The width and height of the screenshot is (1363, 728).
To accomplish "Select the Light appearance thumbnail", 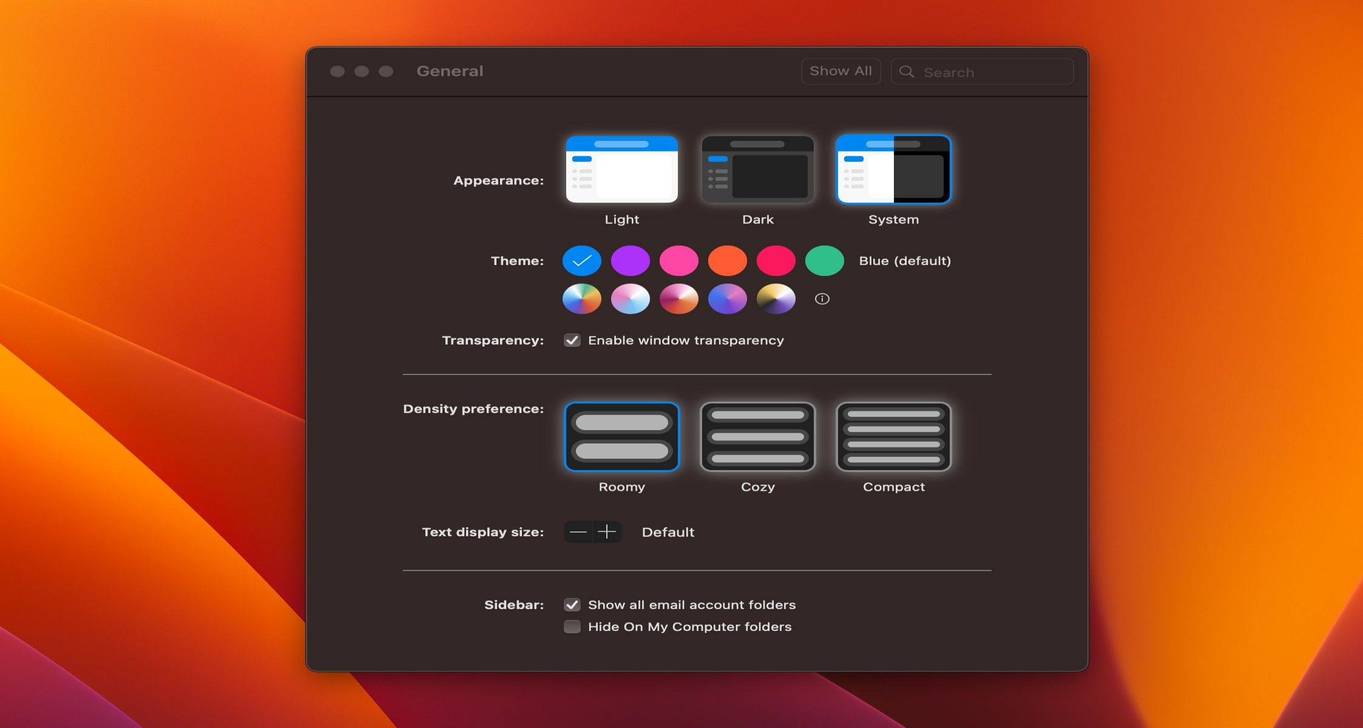I will (621, 170).
